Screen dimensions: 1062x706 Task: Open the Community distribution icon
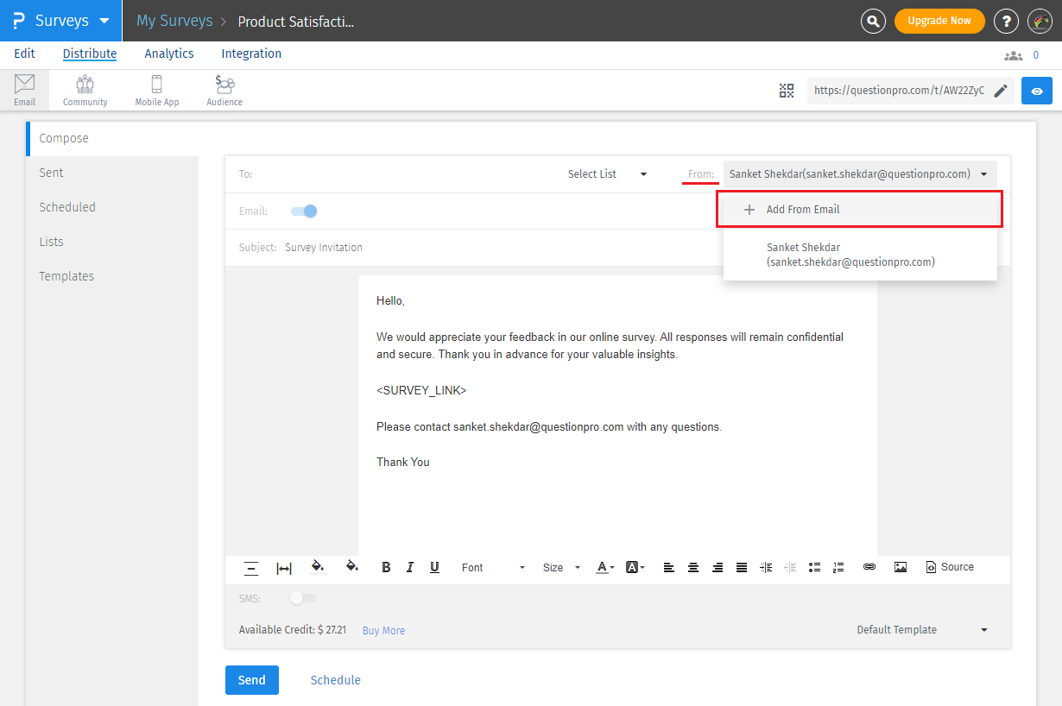point(85,84)
